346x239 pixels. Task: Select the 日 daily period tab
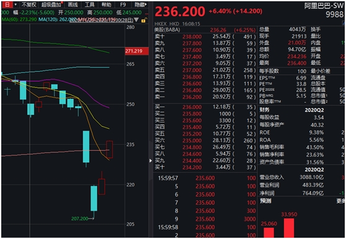pos(7,4)
